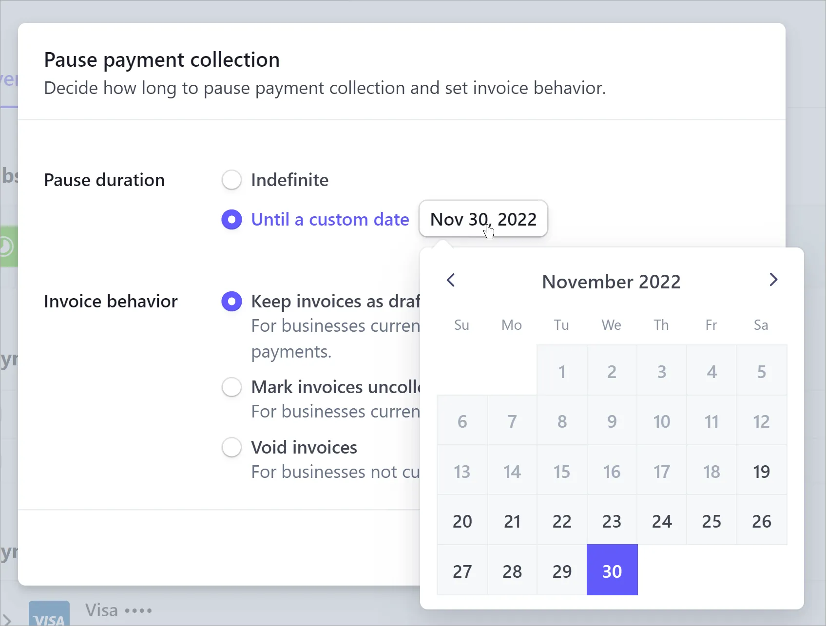Pick November 1 on the calendar
Viewport: 826px width, 626px height.
[562, 371]
